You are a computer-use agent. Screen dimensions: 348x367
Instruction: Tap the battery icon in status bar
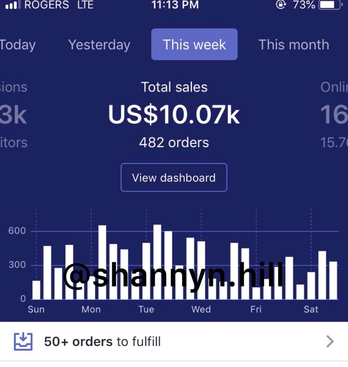(329, 5)
